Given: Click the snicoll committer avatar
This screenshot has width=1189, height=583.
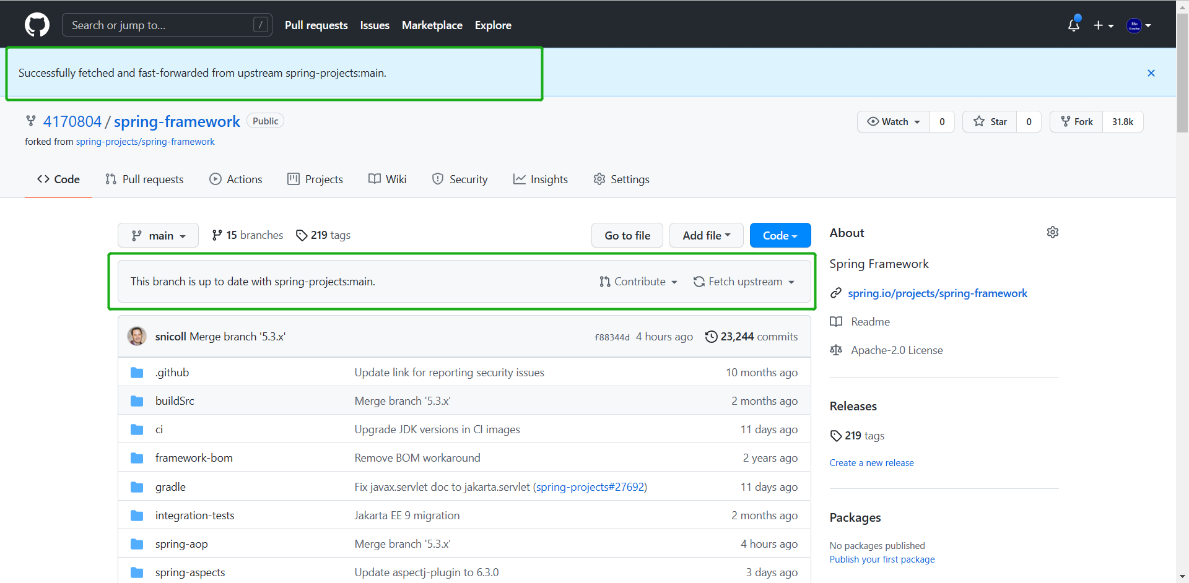Looking at the screenshot, I should pyautogui.click(x=137, y=336).
